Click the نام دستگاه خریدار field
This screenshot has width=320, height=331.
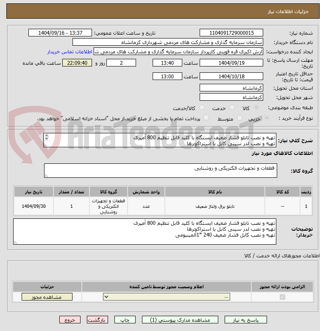(168, 42)
